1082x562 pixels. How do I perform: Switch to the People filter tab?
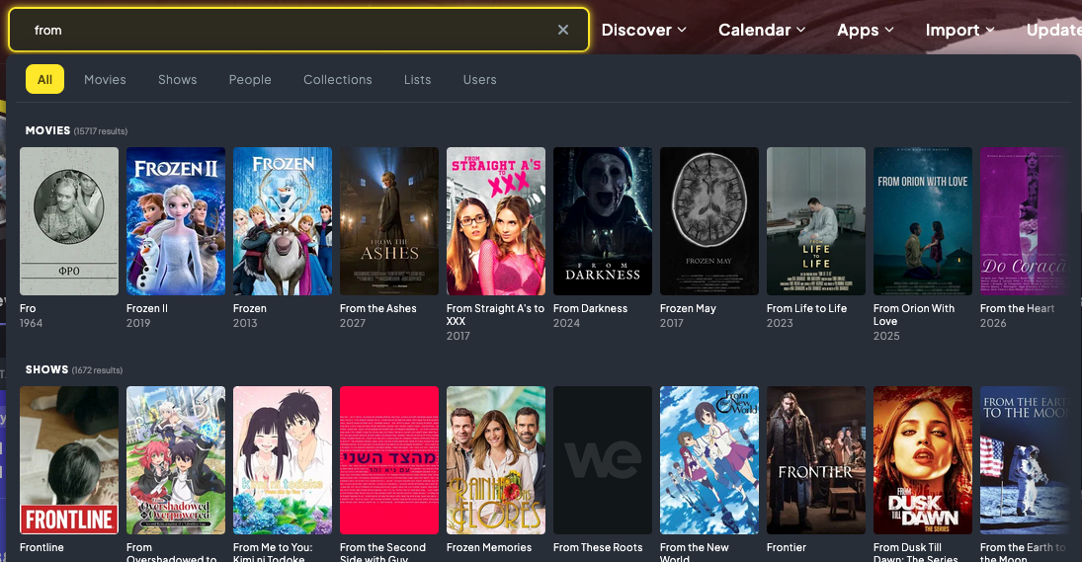250,79
